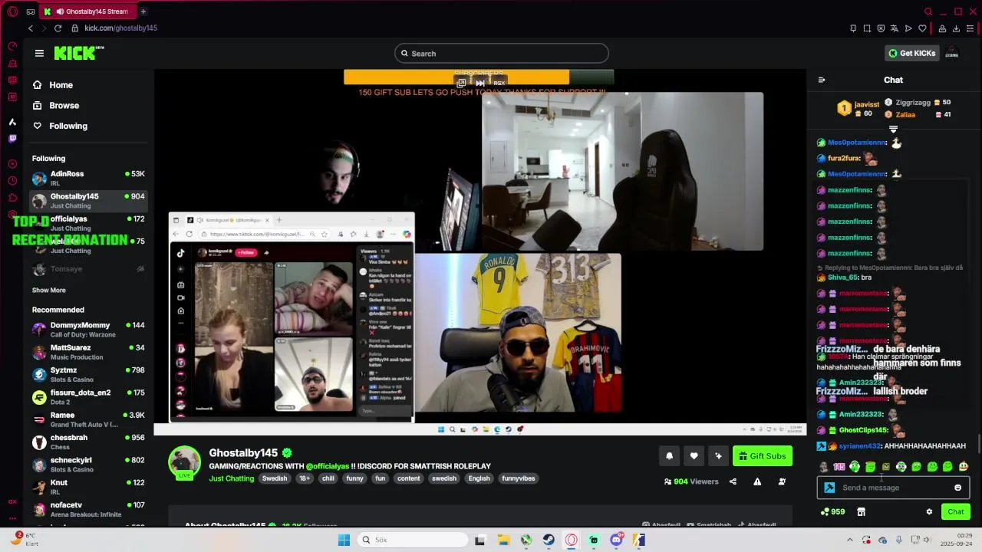Open Ghostalby145 channel avatar
Image resolution: width=982 pixels, height=552 pixels.
tap(184, 462)
